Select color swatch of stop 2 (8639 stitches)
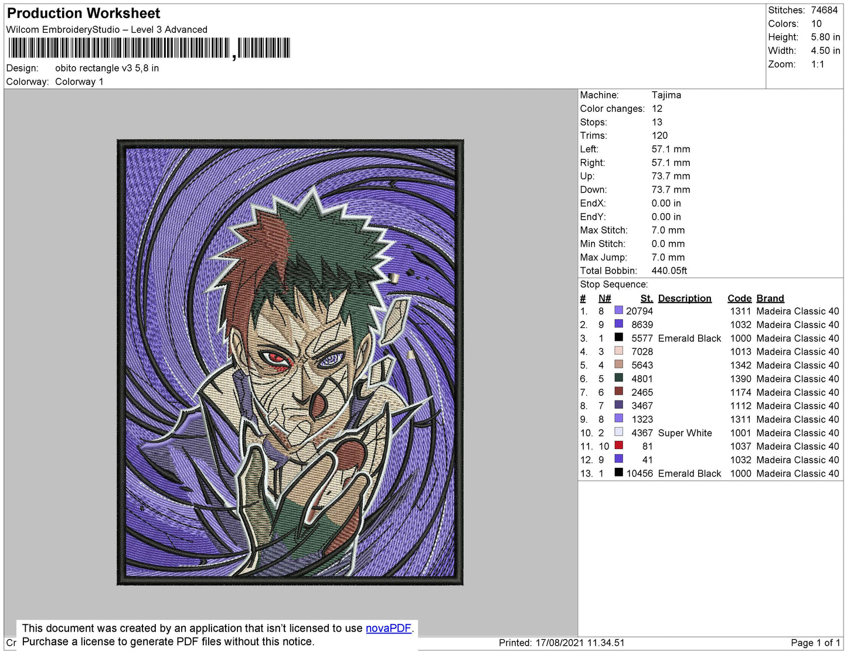This screenshot has height=654, width=847. coord(618,324)
